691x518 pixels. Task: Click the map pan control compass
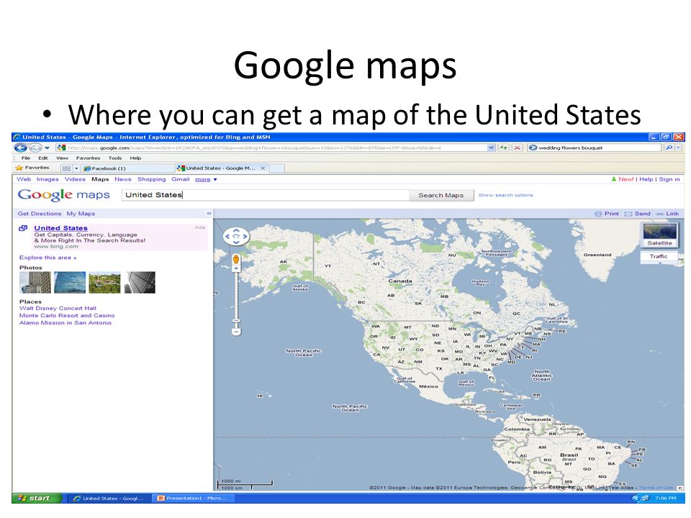point(236,236)
